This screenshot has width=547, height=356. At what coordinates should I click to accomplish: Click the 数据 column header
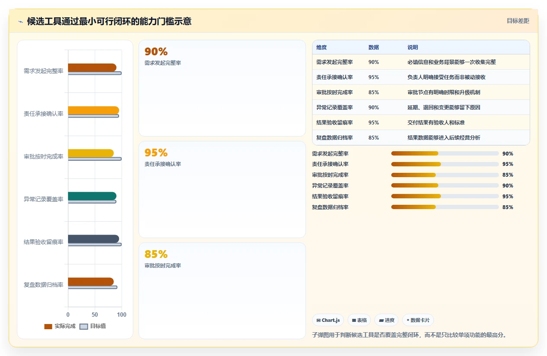pyautogui.click(x=373, y=48)
